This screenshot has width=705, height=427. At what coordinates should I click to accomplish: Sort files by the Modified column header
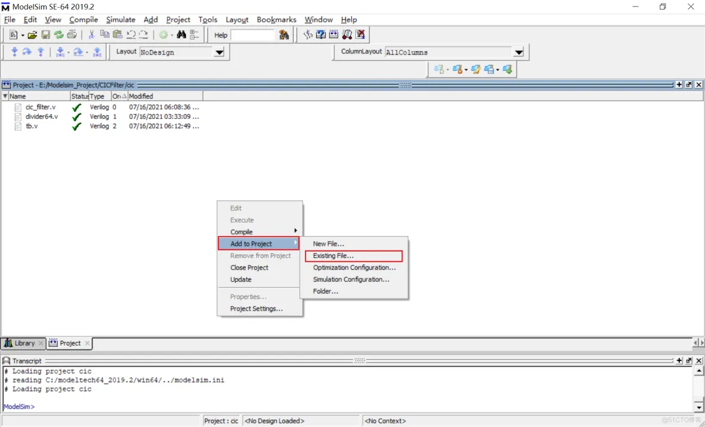point(165,96)
